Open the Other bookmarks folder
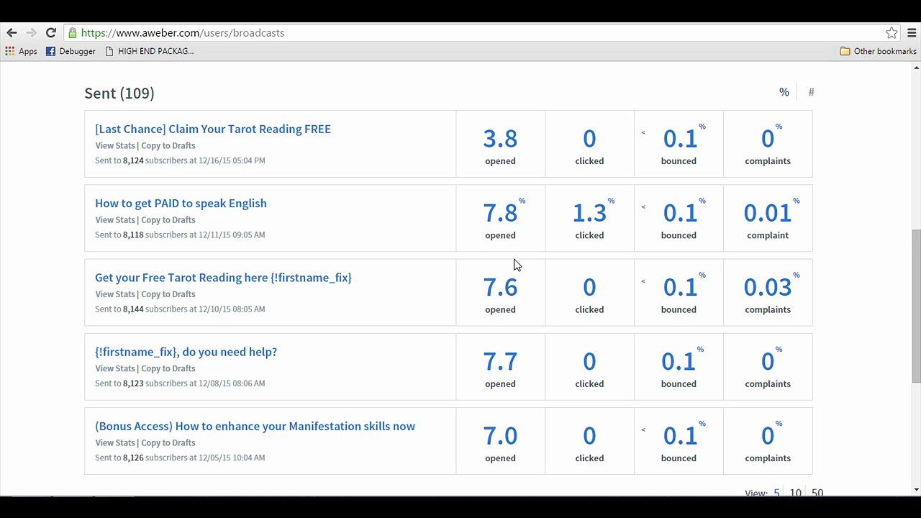Viewport: 921px width, 518px height. 878,51
